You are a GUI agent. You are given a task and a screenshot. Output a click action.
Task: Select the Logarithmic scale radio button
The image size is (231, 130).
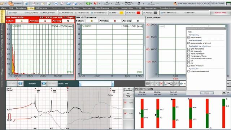[x=26, y=13]
